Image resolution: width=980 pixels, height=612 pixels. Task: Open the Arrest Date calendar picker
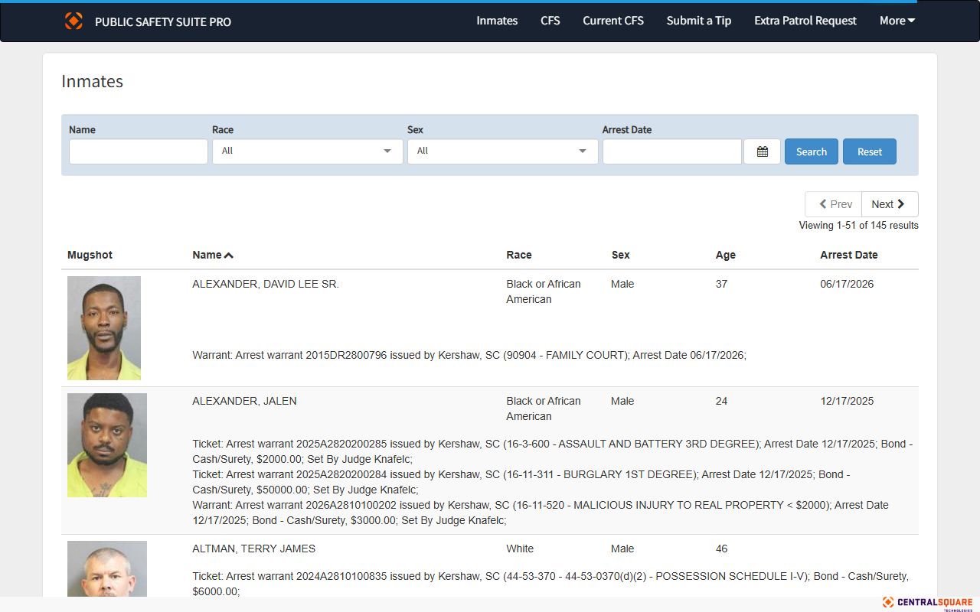[x=762, y=151]
